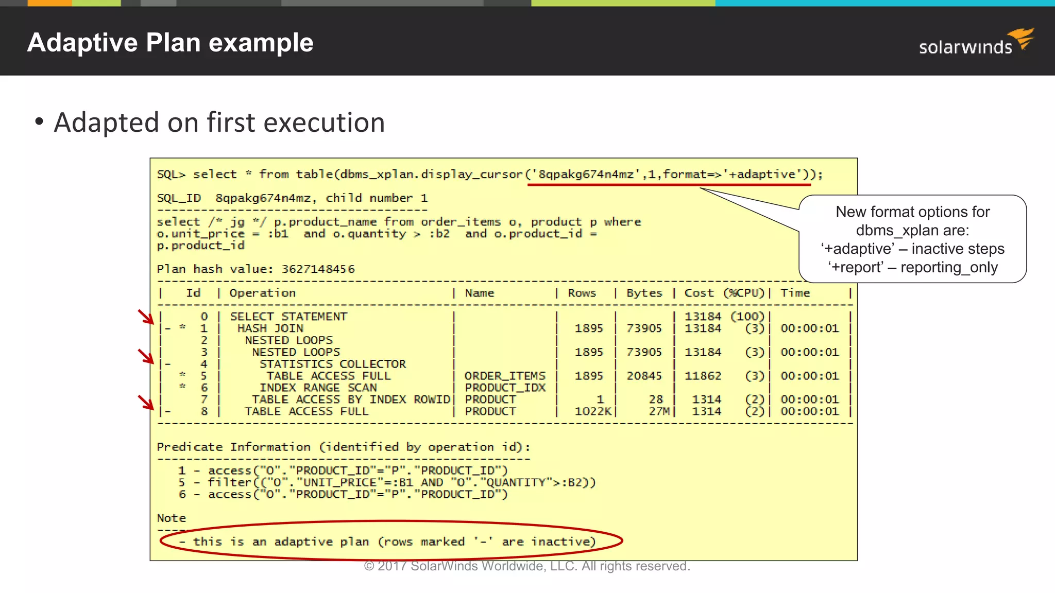This screenshot has width=1055, height=593.
Task: Click the 'ORDER_ITEMS' name cell
Action: tap(505, 376)
